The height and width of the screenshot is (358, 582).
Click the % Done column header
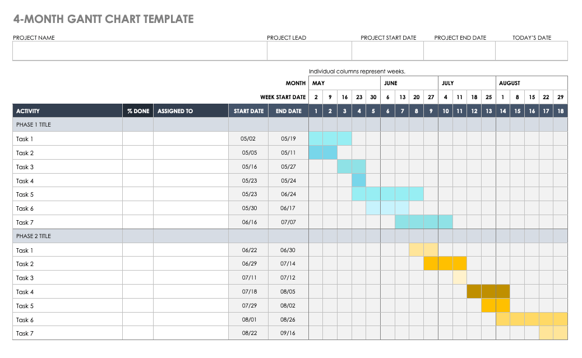[137, 110]
